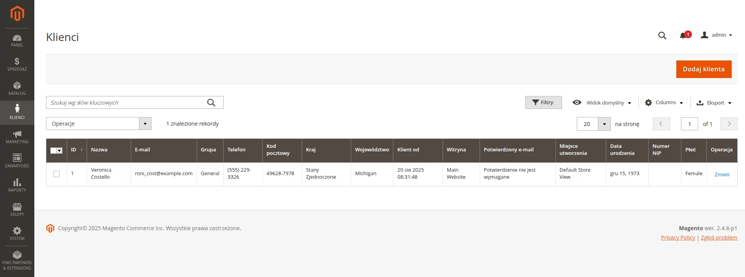The image size is (745, 277).
Task: Open the Marketing megaphone menu
Action: (17, 137)
